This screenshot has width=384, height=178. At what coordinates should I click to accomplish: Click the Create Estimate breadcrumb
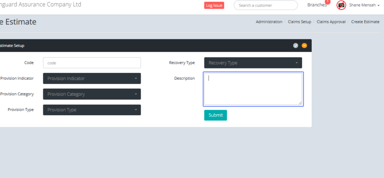pyautogui.click(x=365, y=22)
